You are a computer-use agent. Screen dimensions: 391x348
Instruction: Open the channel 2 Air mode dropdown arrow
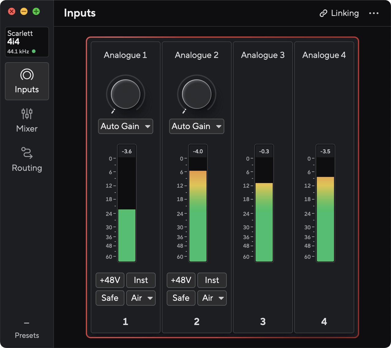221,298
